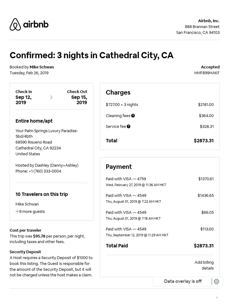Click the Payment section heading
Image resolution: width=229 pixels, height=305 pixels.
point(119,167)
